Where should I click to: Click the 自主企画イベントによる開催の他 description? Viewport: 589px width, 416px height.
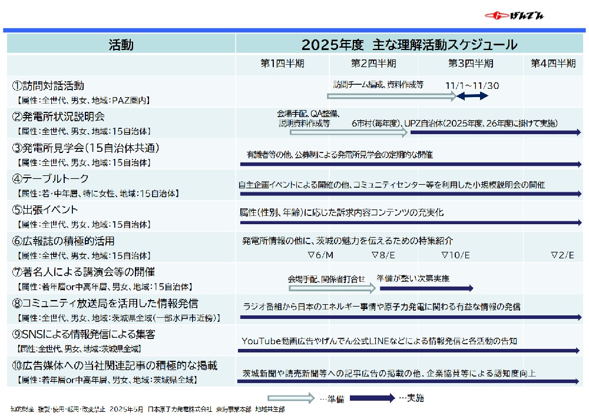392,185
